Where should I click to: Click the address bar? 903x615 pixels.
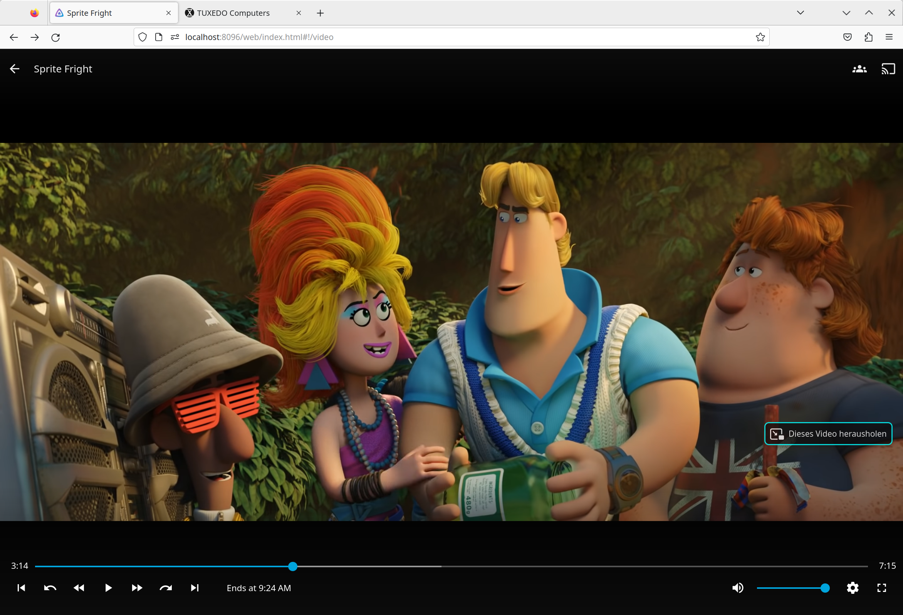coord(350,37)
